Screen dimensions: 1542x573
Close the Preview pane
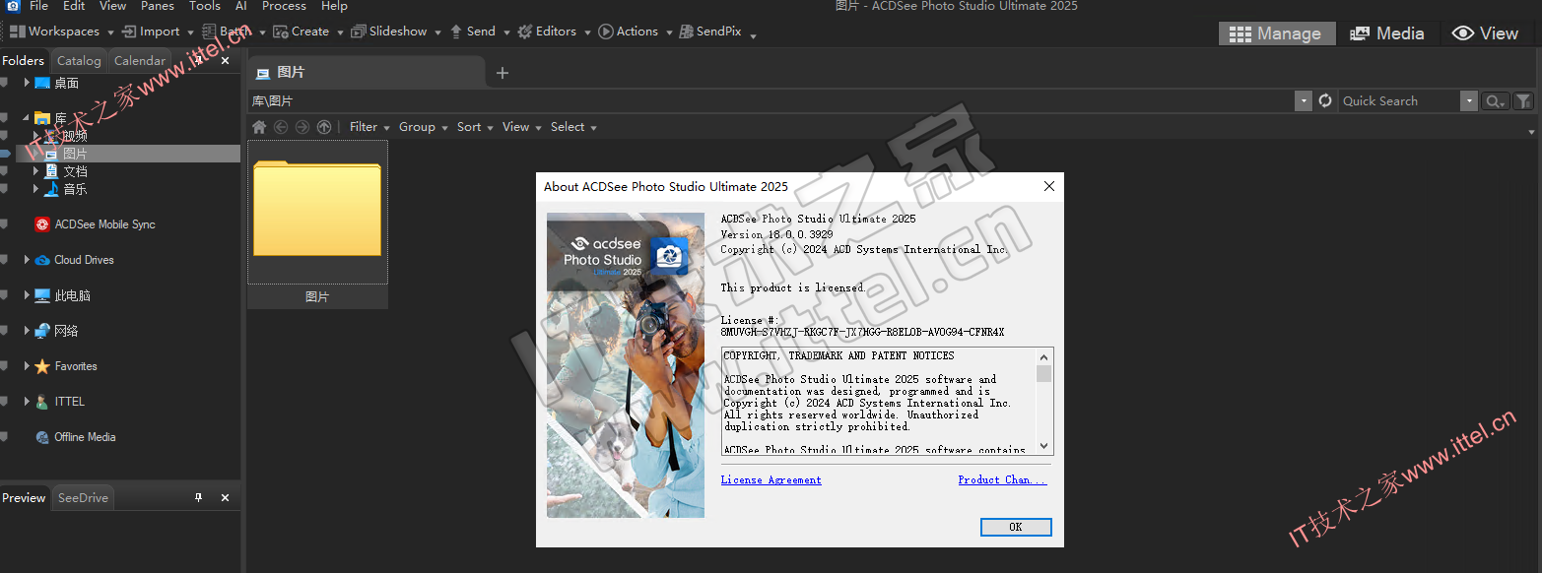click(225, 497)
